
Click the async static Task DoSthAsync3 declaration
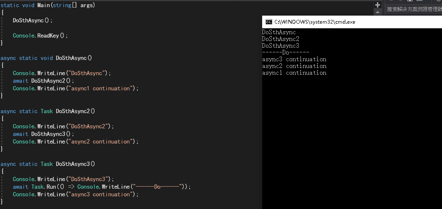(48, 164)
